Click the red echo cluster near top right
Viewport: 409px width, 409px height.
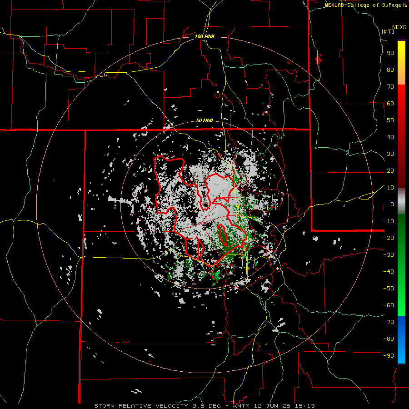(x=319, y=59)
